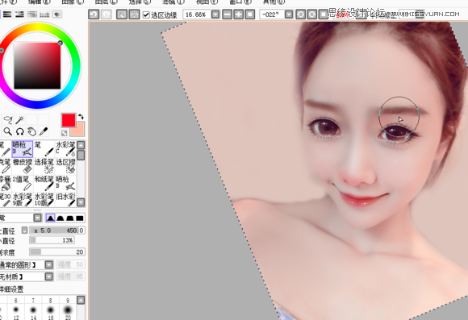Image resolution: width=468 pixels, height=320 pixels.
Task: Open the zoom percentage dropdown
Action: pos(215,15)
